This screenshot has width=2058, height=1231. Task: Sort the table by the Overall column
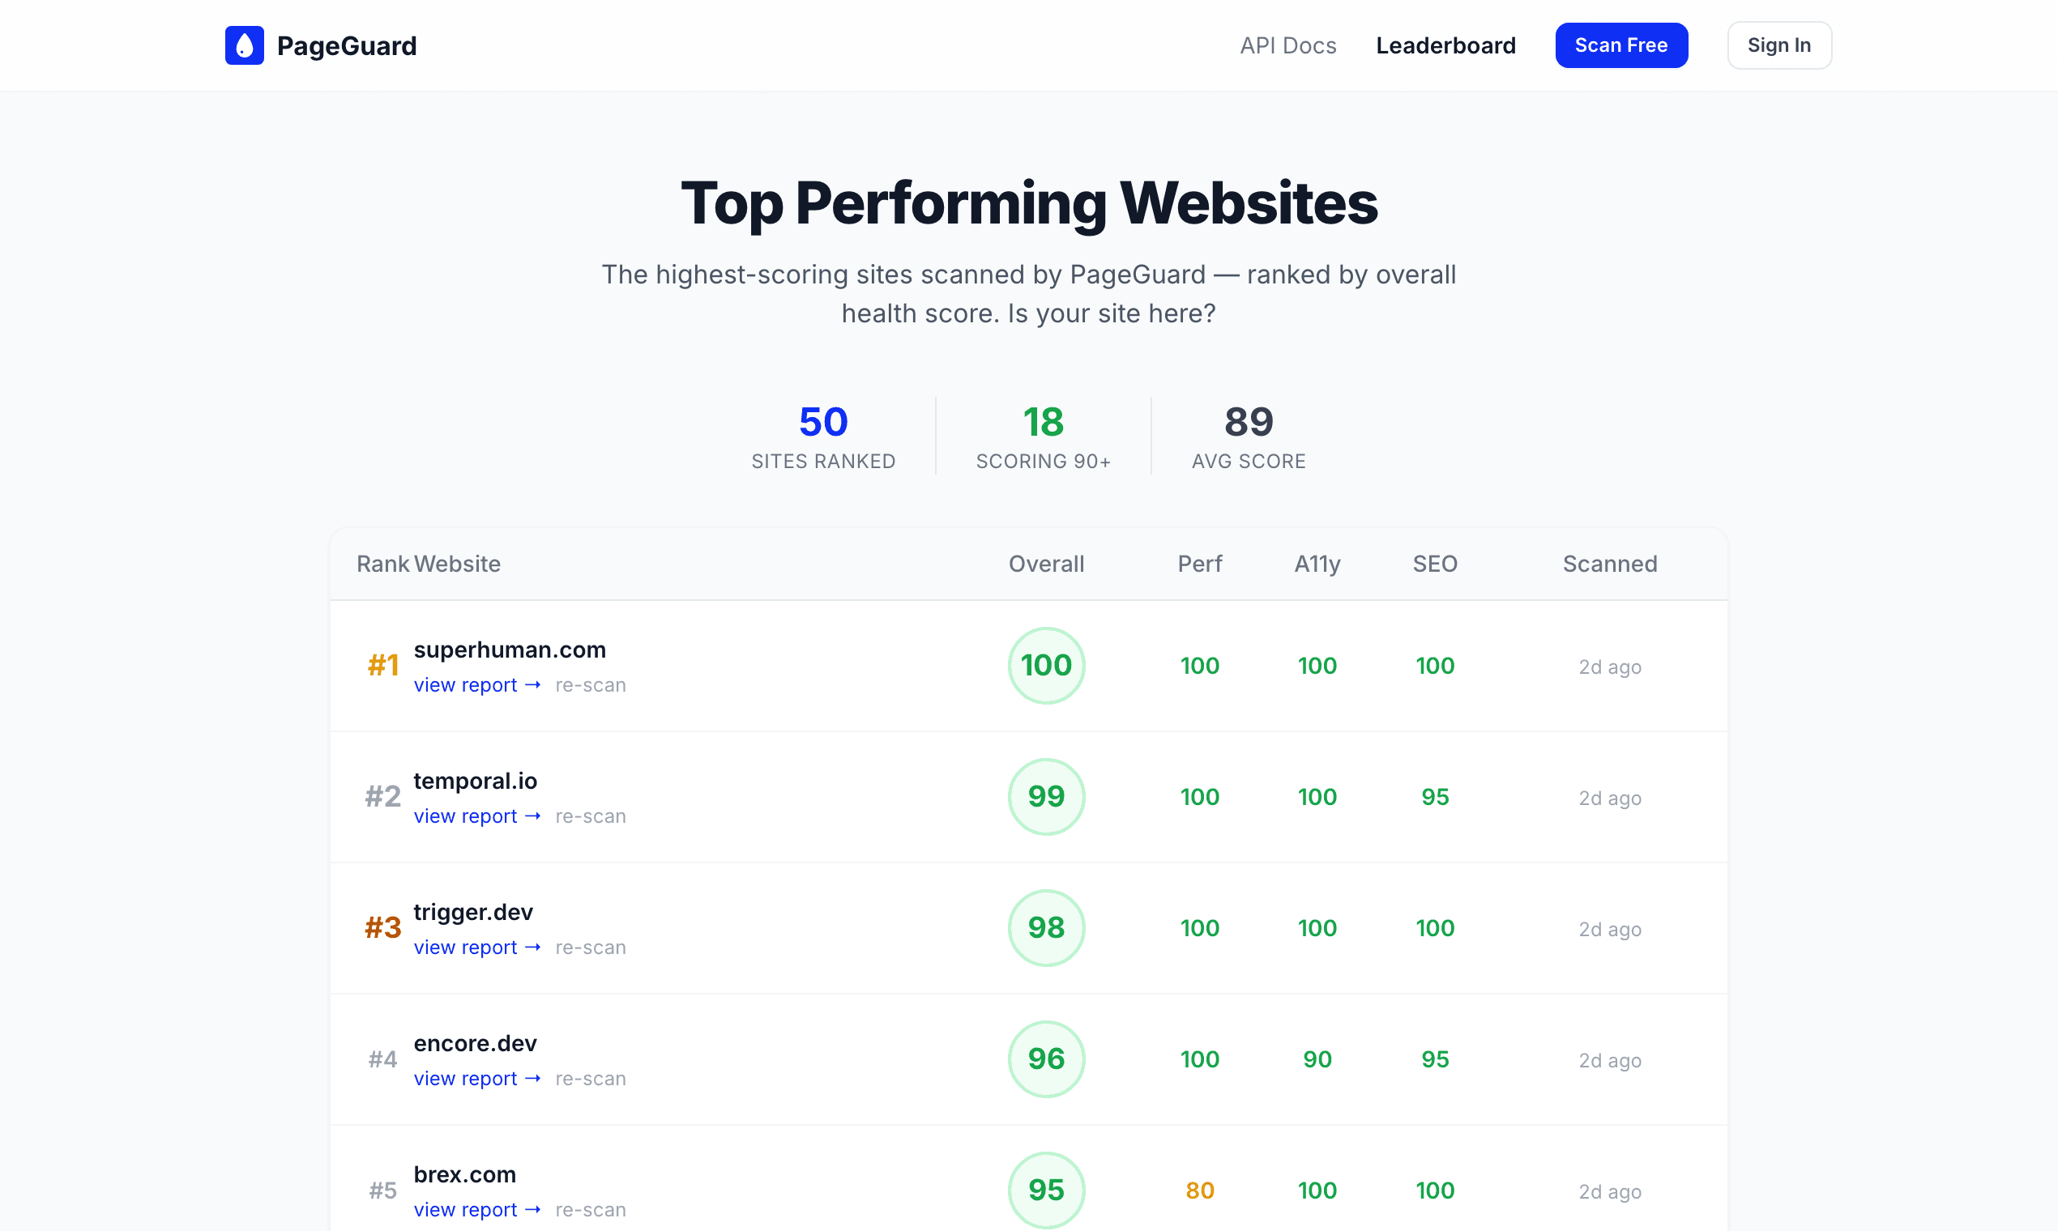coord(1047,563)
